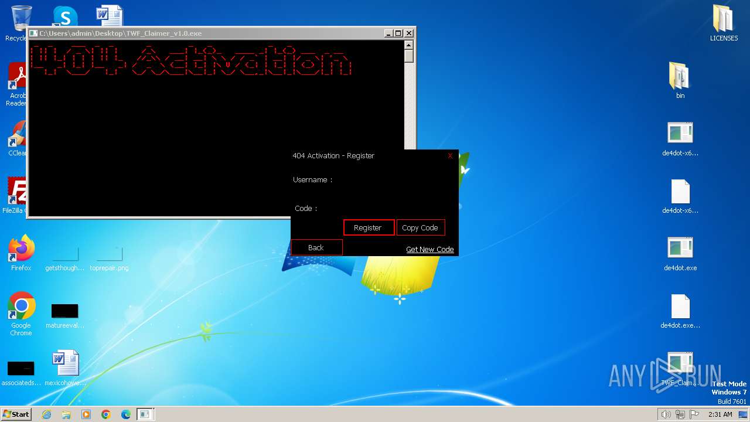Screen dimensions: 750x422
Task: Click the Show desktop button
Action: click(743, 414)
